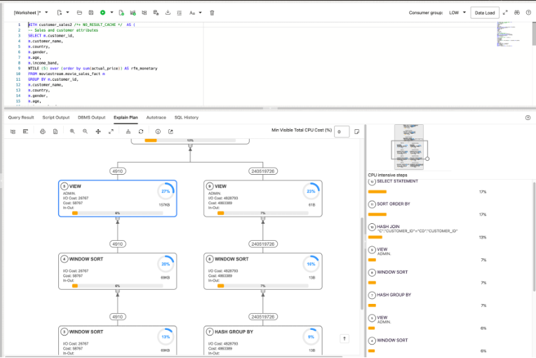Click the autotrace toolbar icon
The width and height of the screenshot is (536, 358).
tap(145, 13)
